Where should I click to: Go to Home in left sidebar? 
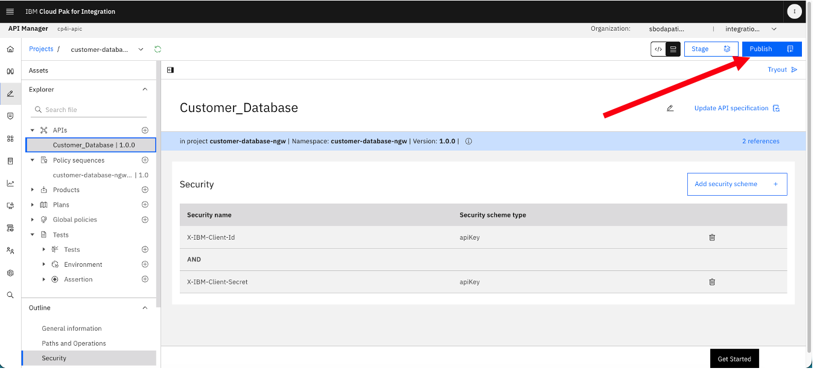tap(10, 49)
